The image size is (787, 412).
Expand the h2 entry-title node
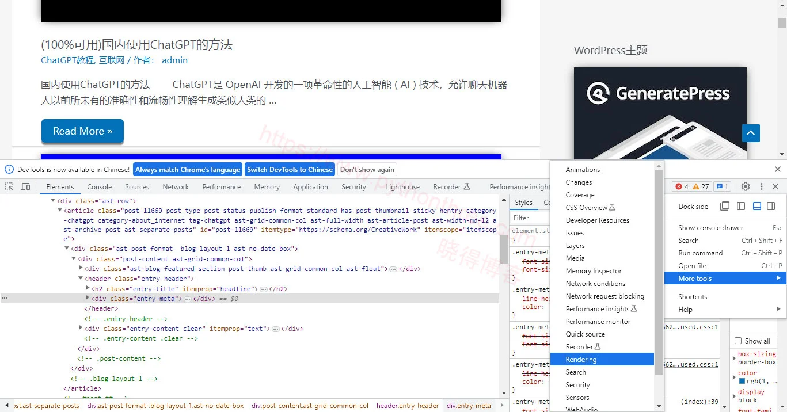[x=88, y=288]
